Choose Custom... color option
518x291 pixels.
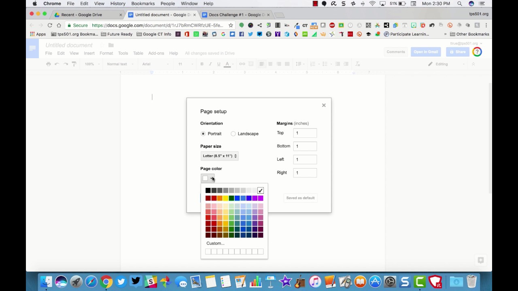tap(215, 243)
